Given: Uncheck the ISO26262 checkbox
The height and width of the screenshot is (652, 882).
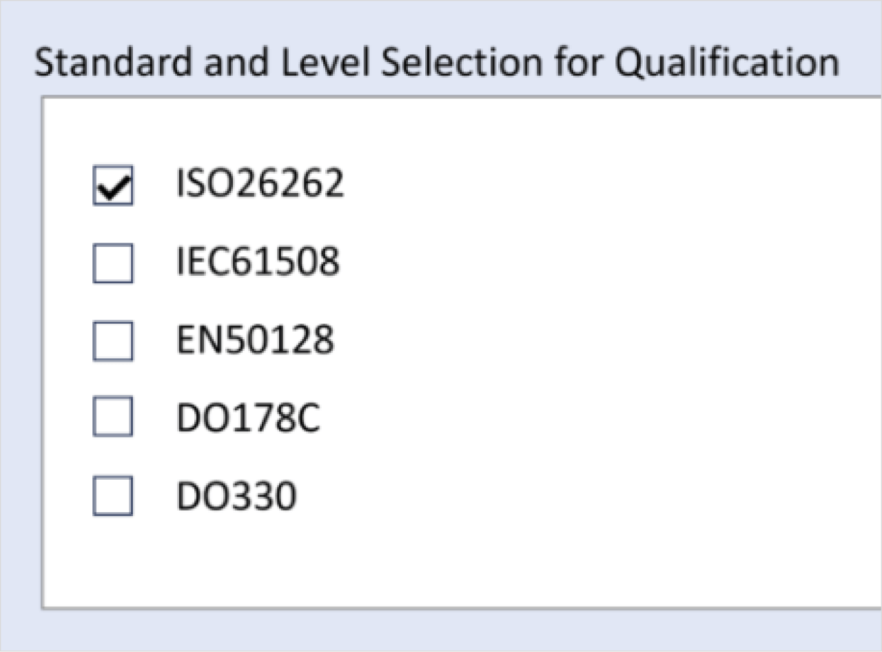Looking at the screenshot, I should click(113, 185).
